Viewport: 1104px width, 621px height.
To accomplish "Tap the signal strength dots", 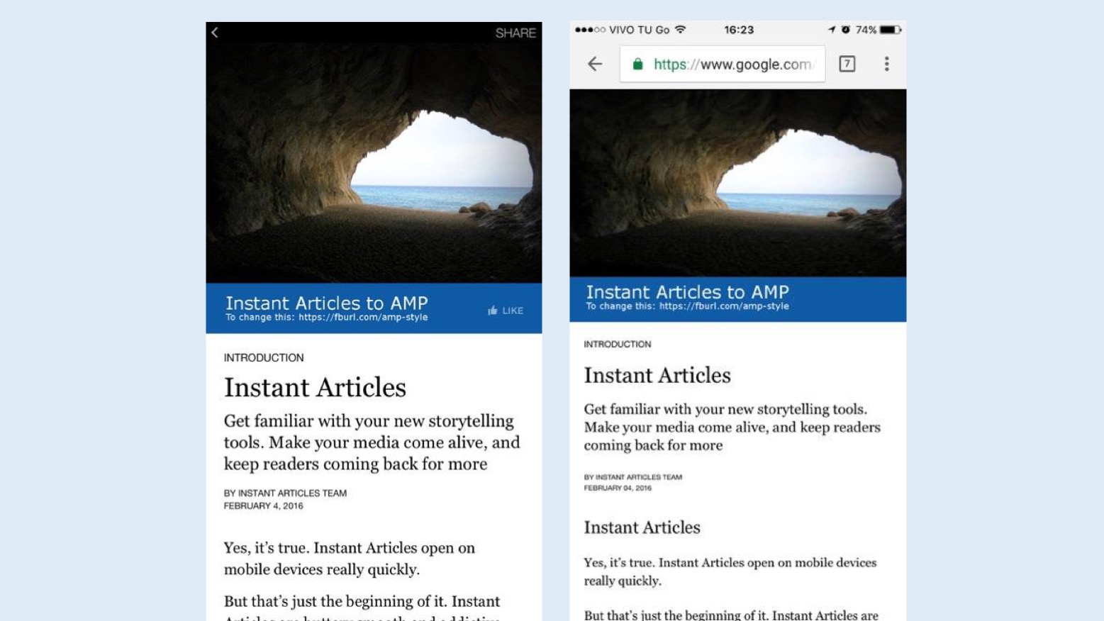I will pyautogui.click(x=590, y=30).
